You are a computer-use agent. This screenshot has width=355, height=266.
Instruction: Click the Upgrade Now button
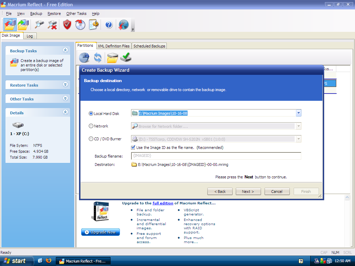[101, 232]
